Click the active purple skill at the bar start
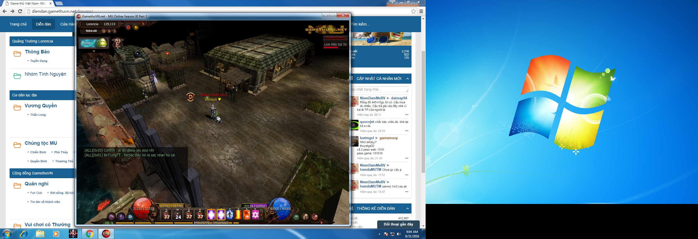698x239 pixels. [x=211, y=215]
